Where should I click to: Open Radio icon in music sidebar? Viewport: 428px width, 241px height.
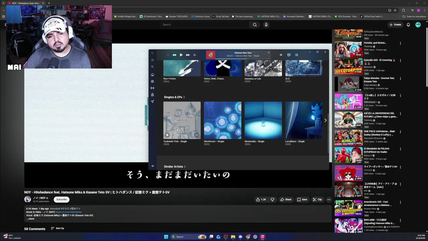152,88
